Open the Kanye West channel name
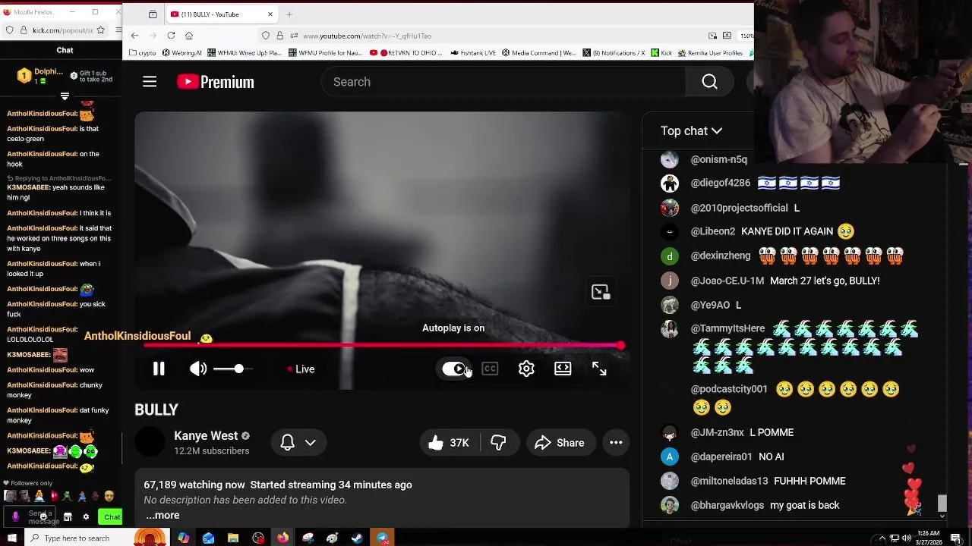Viewport: 972px width, 546px height. [206, 436]
